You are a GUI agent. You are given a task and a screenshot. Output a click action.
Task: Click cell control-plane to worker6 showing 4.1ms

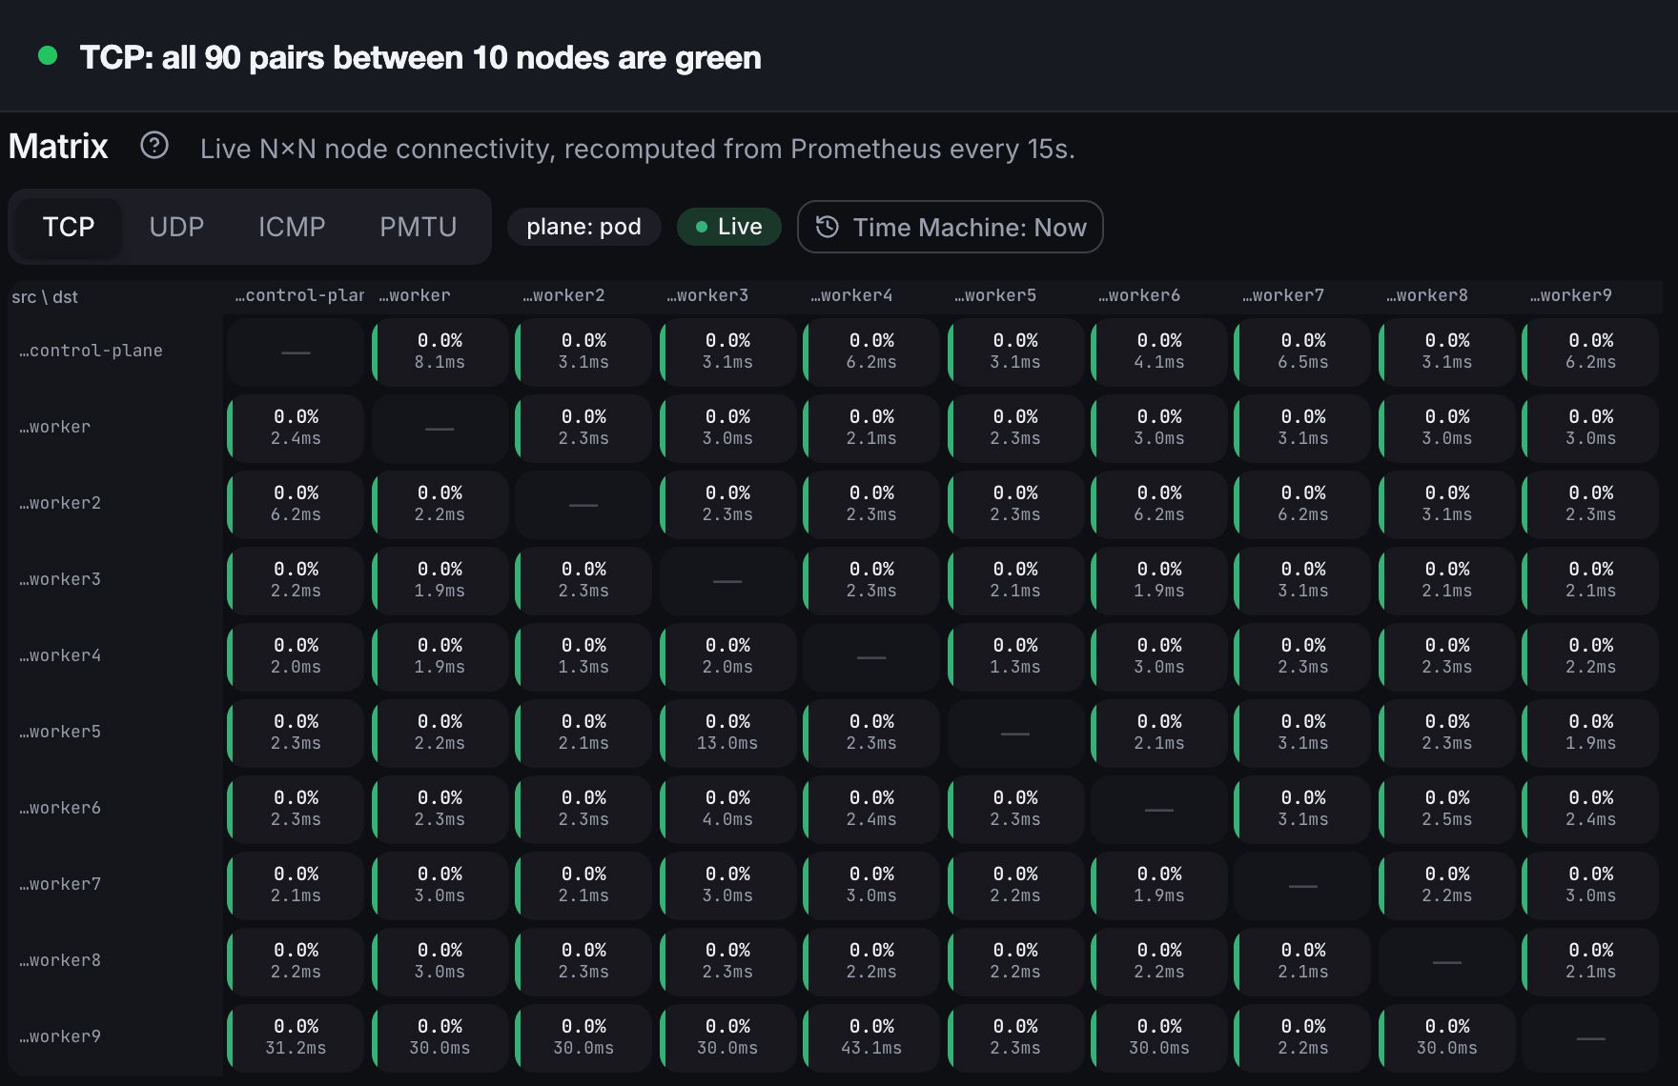click(x=1159, y=352)
